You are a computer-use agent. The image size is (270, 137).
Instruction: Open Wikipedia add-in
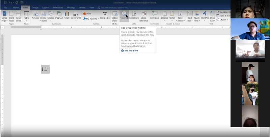pos(105,15)
